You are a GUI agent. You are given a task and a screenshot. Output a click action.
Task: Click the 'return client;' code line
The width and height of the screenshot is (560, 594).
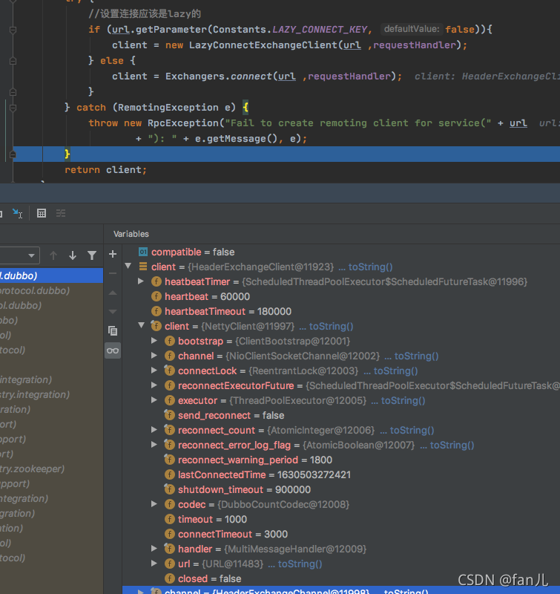click(105, 170)
